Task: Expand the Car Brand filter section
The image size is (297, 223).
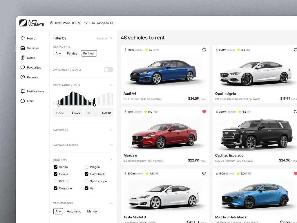Action: pos(111,130)
